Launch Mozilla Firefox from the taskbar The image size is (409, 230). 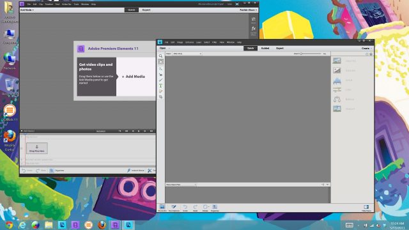point(102,225)
